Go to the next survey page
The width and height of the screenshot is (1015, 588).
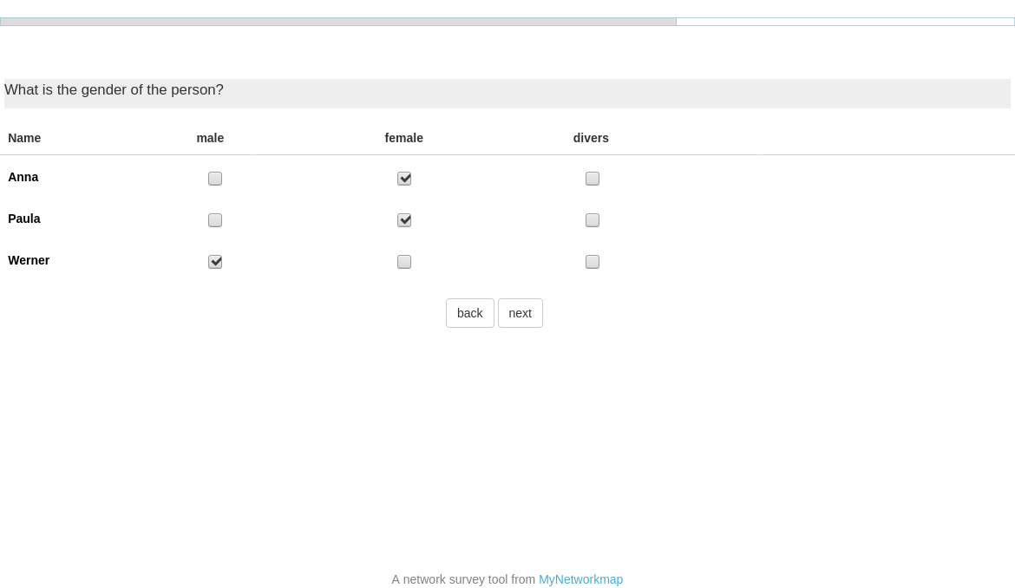[x=521, y=313]
